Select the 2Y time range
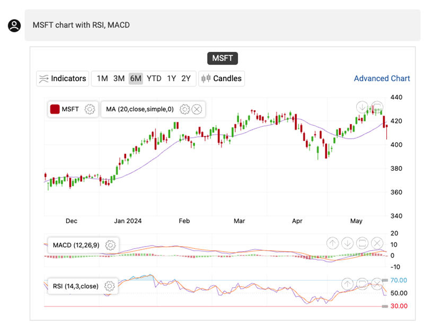This screenshot has height=325, width=424. (x=186, y=78)
